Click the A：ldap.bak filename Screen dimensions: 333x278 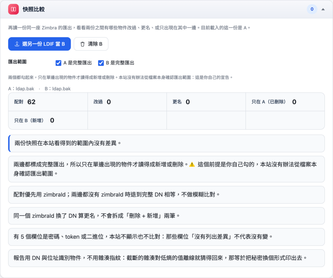pyautogui.click(x=21, y=88)
